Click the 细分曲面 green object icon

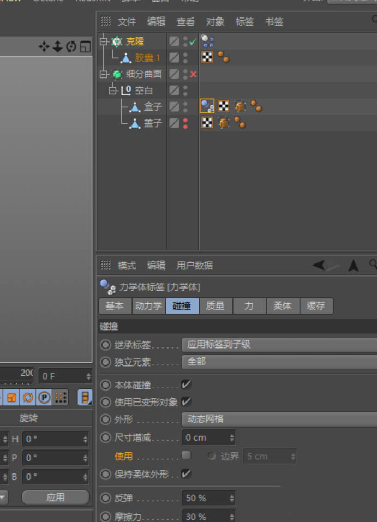tap(117, 74)
